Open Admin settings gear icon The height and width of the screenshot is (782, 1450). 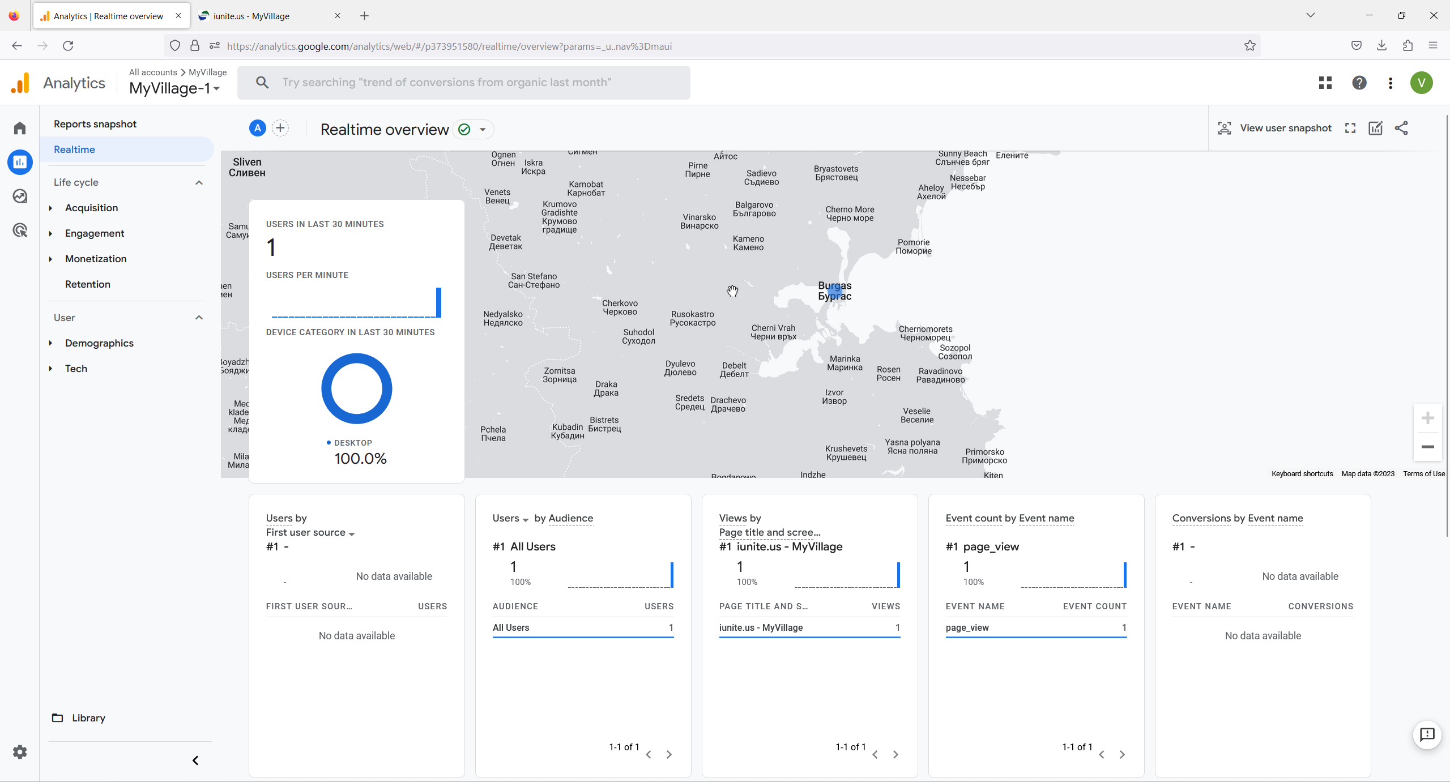coord(20,752)
